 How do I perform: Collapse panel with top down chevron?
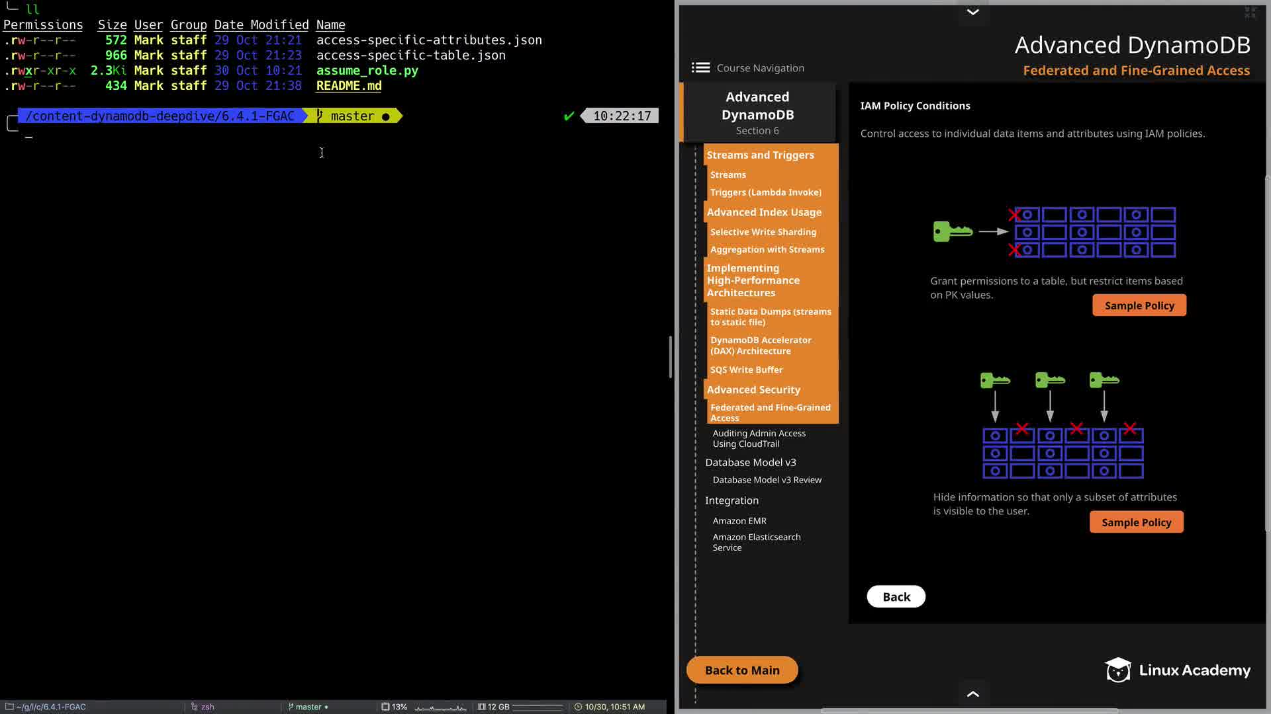972,12
